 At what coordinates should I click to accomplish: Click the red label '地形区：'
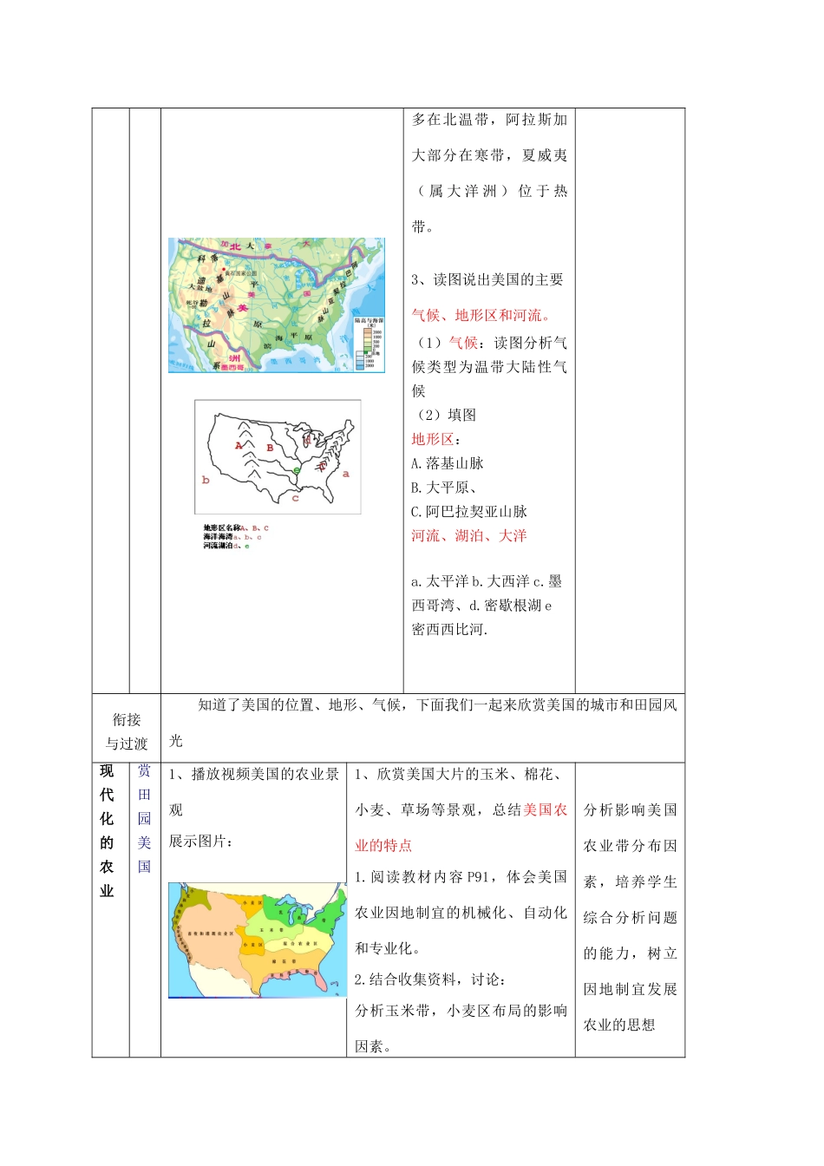pyautogui.click(x=436, y=440)
